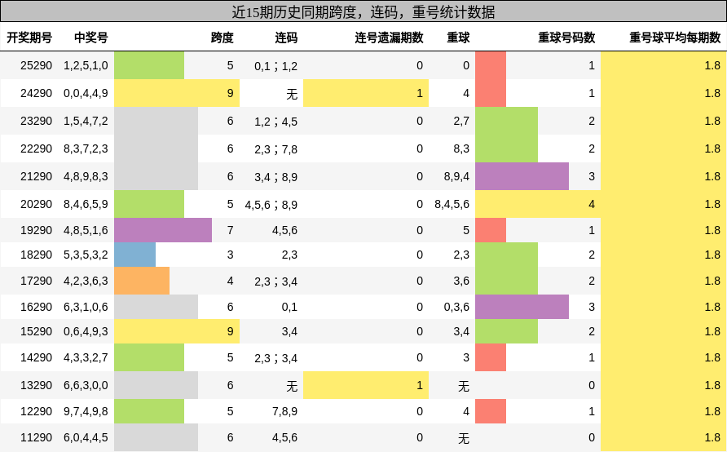Click the yellow repeat-count bar in row 20290
The width and height of the screenshot is (727, 452).
[538, 204]
